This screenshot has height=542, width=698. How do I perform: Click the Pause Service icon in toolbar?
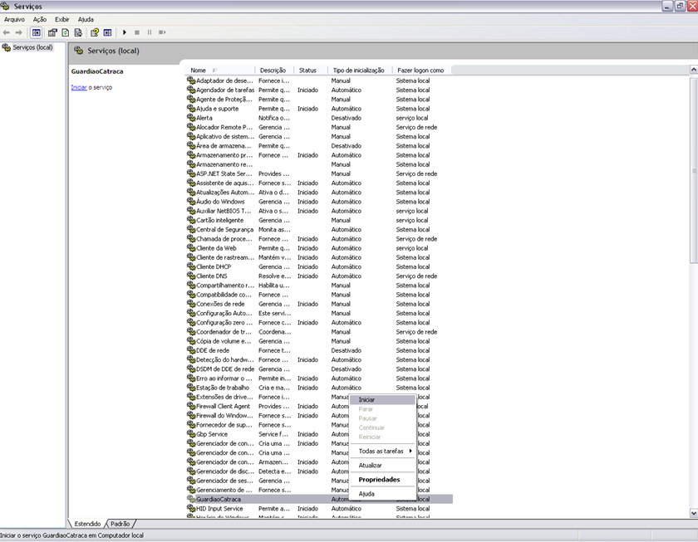point(150,32)
